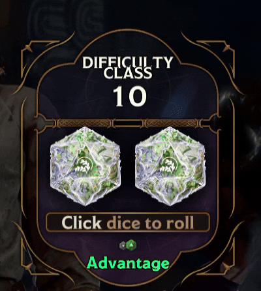
Task: Click the word 'dice' in the banner
Action: (x=123, y=222)
